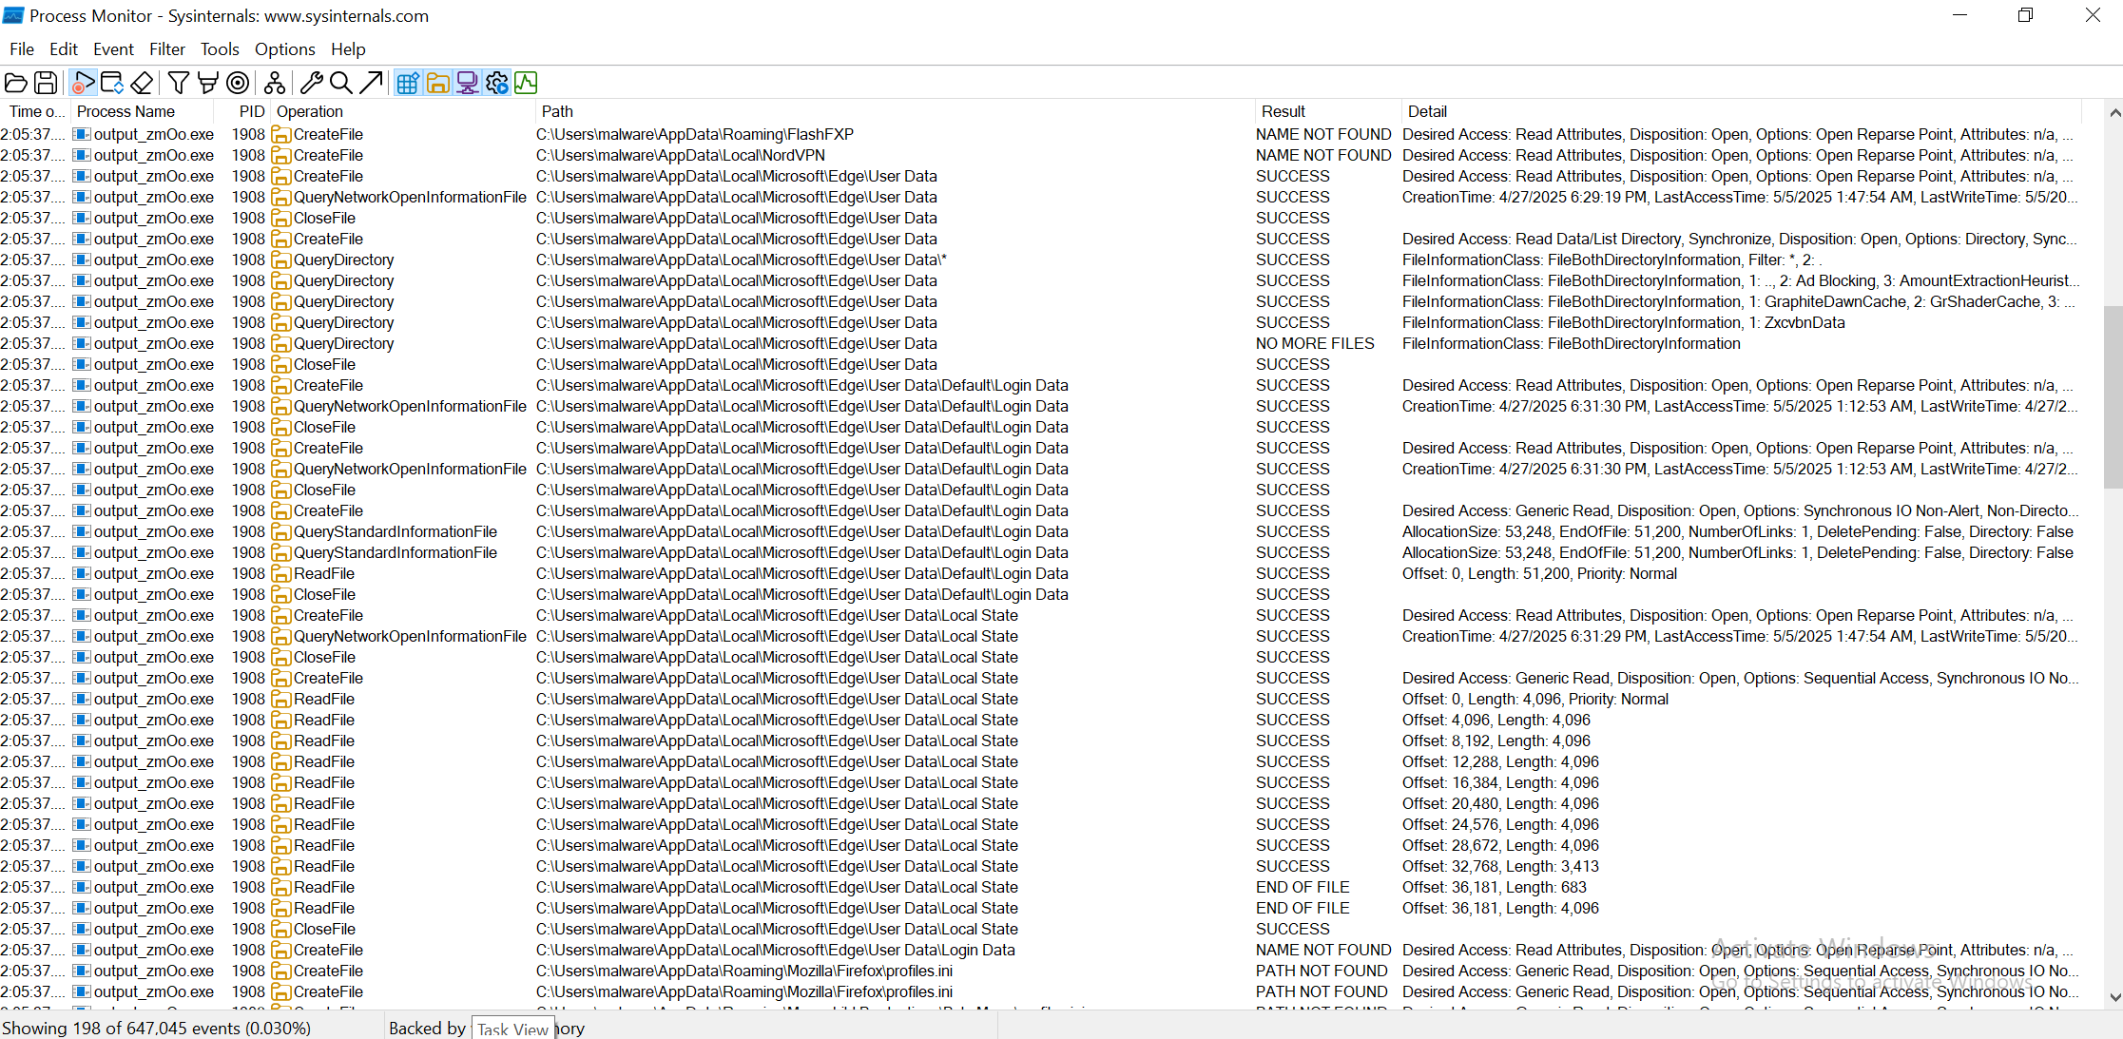Click the Highlight marker icon
The height and width of the screenshot is (1039, 2123).
coord(207,84)
